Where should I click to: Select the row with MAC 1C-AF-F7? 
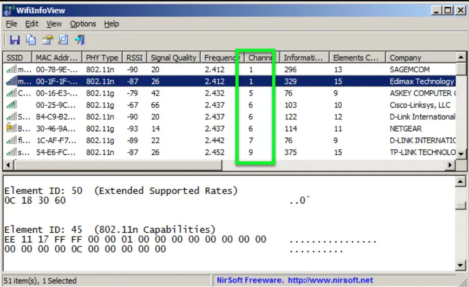pos(229,140)
